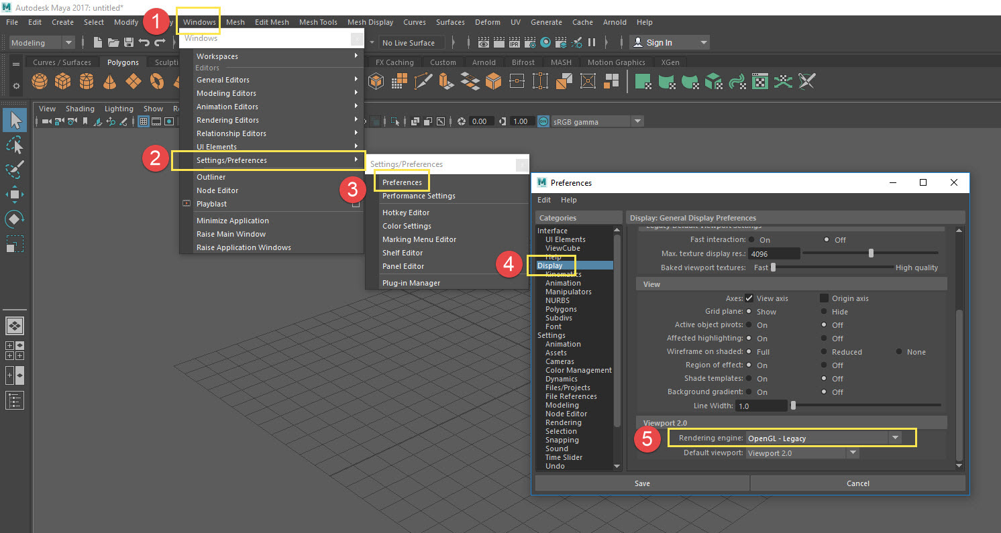The image size is (1001, 533).
Task: Open the shelf settings gear icon
Action: click(x=15, y=87)
